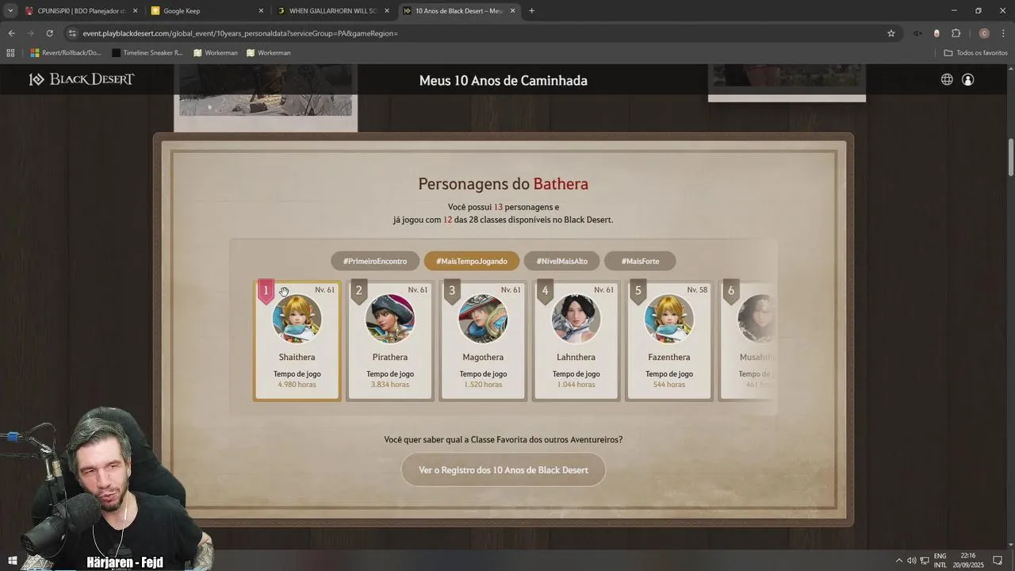Open the browser extensions puzzle icon
The image size is (1015, 571).
pos(956,33)
